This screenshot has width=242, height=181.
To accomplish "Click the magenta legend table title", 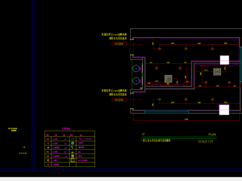I will (x=66, y=129).
